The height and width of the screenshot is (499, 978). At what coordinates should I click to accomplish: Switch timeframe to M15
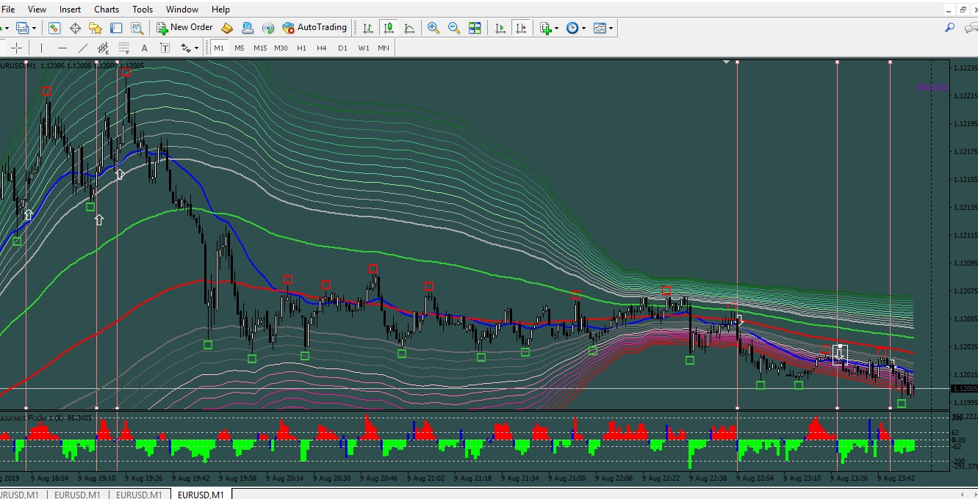(260, 48)
